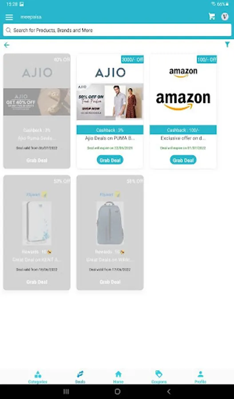
Task: Open the hamburger menu
Action: click(x=9, y=17)
